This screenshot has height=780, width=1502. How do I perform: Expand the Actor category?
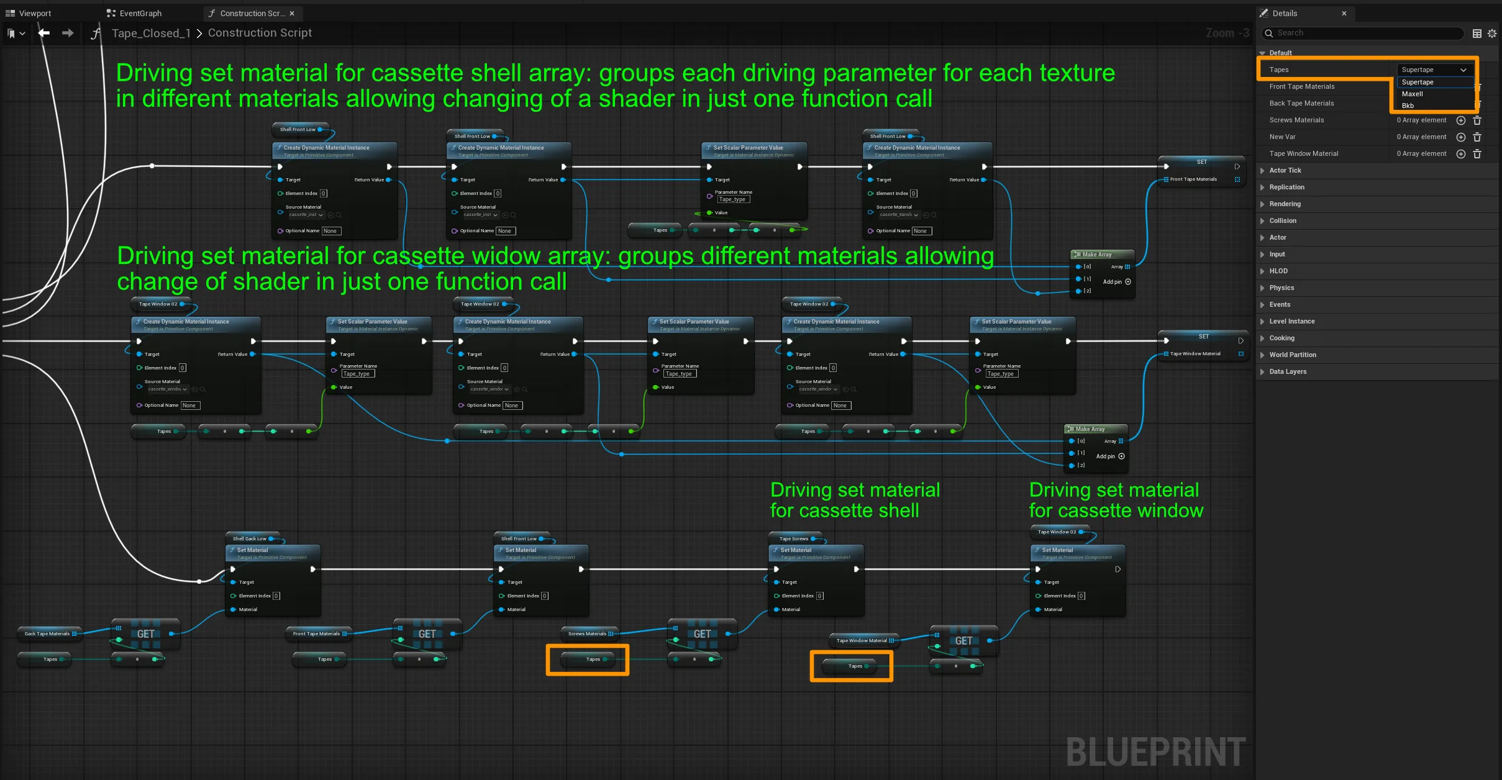tap(1263, 237)
